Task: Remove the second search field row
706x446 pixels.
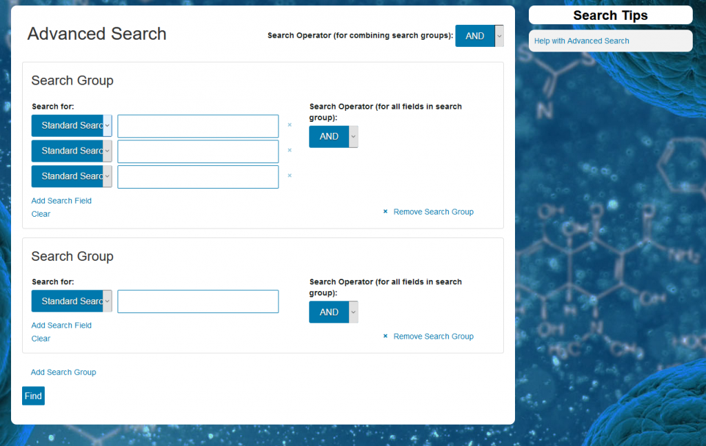Action: coord(290,150)
